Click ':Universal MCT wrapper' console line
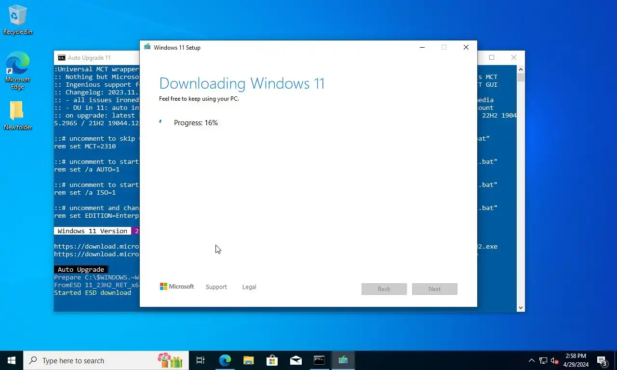The image size is (617, 370). point(96,69)
